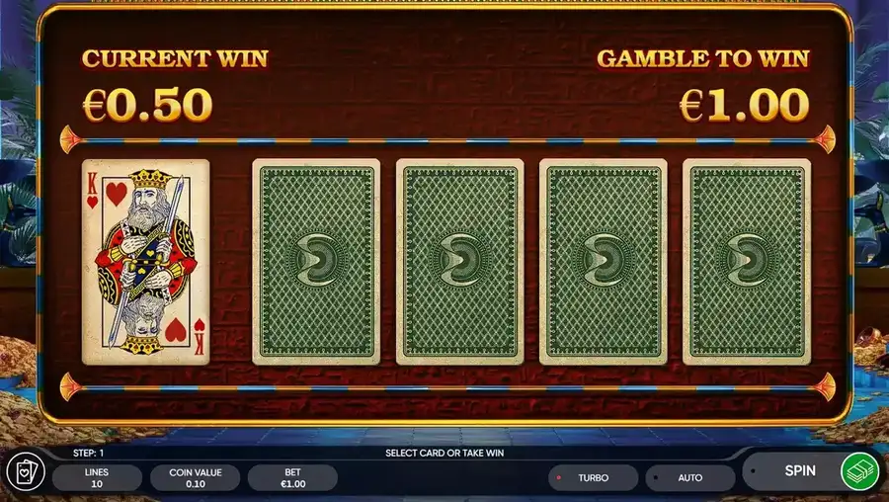Viewport: 889px width, 502px height.
Task: Open the Lines 10 selector
Action: pyautogui.click(x=97, y=477)
